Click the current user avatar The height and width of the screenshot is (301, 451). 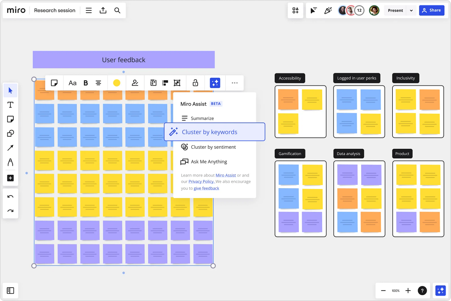click(x=374, y=10)
